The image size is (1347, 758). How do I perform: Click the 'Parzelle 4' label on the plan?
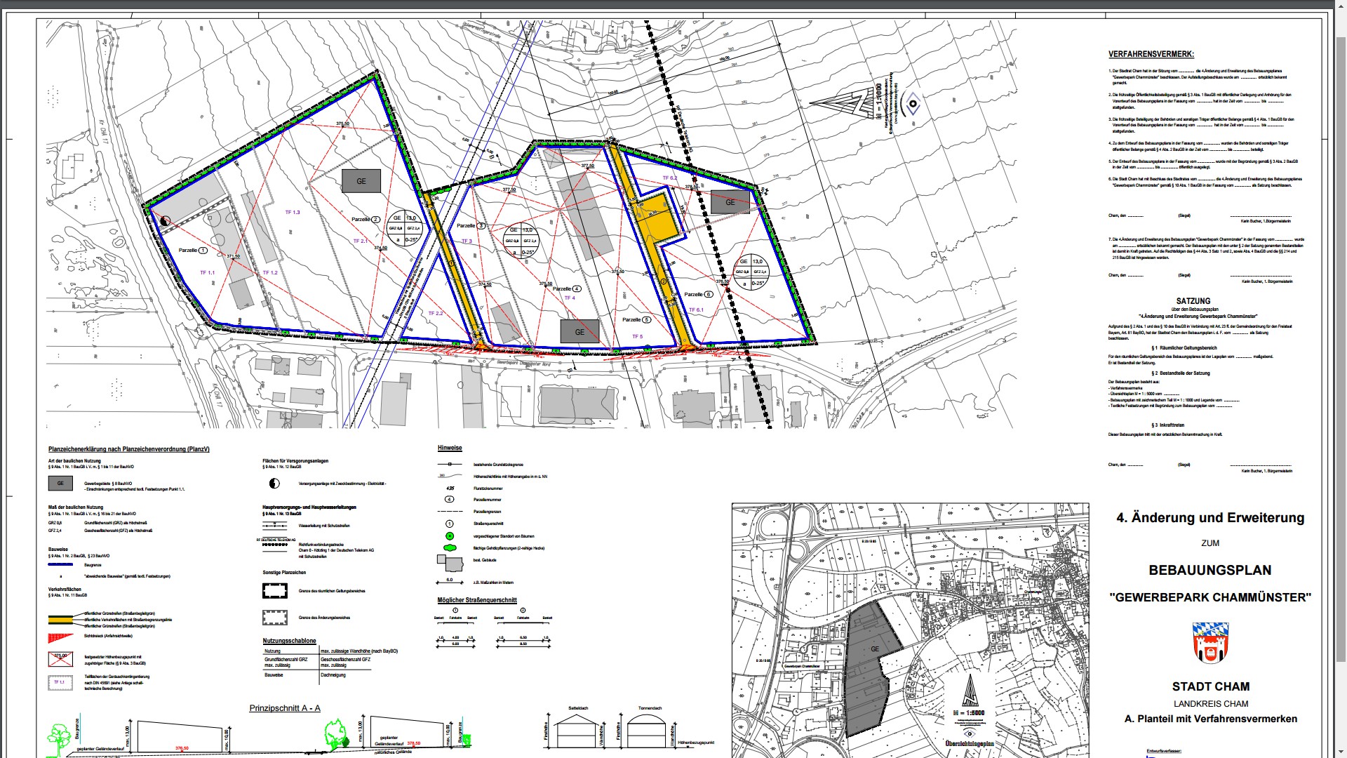pyautogui.click(x=567, y=289)
